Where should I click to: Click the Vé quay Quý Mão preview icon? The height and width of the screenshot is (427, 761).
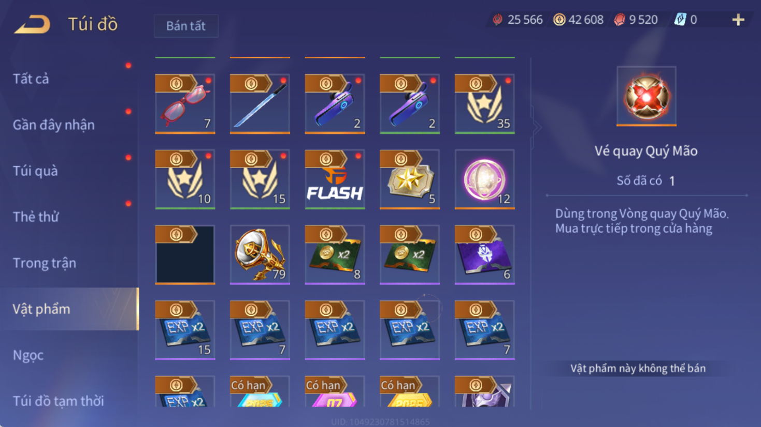point(647,96)
